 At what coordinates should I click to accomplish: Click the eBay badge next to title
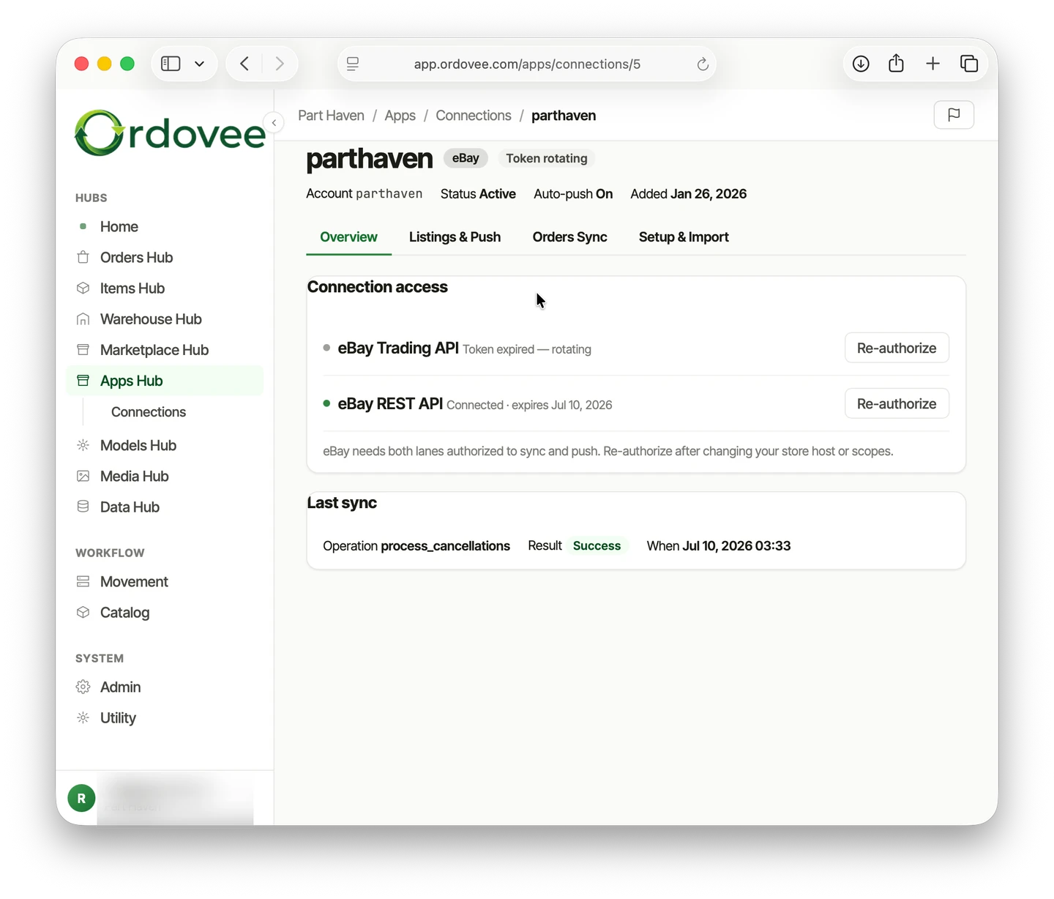point(466,158)
